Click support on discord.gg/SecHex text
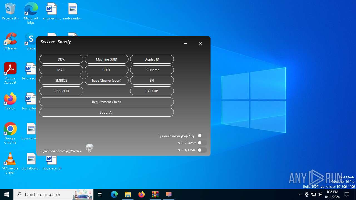This screenshot has width=356, height=200. (x=61, y=151)
